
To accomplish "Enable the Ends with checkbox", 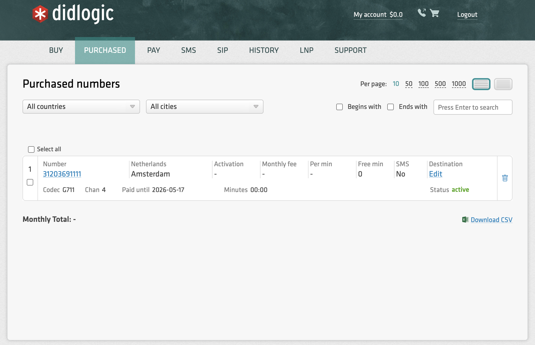I will point(390,107).
